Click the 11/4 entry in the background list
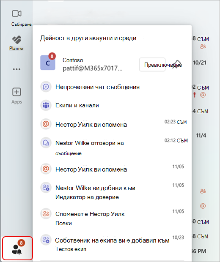The height and width of the screenshot is (262, 220). 201,135
